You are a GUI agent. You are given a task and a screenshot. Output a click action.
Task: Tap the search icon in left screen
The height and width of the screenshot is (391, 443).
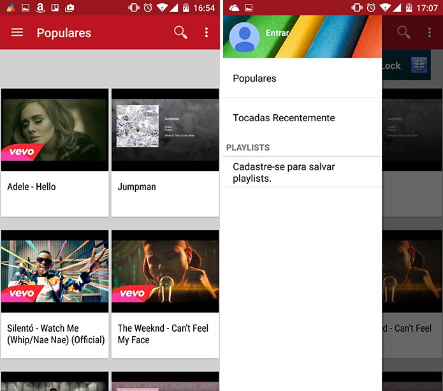tap(180, 33)
